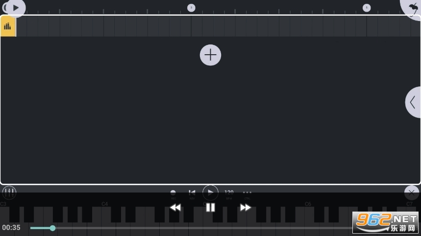This screenshot has width=421, height=236.
Task: Skip forward with the video fast-forward button
Action: tap(246, 207)
